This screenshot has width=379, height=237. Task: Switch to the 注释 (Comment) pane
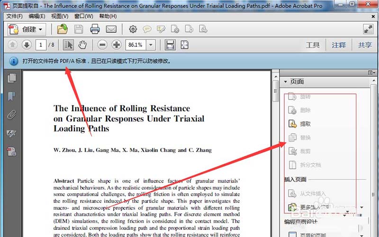point(339,45)
